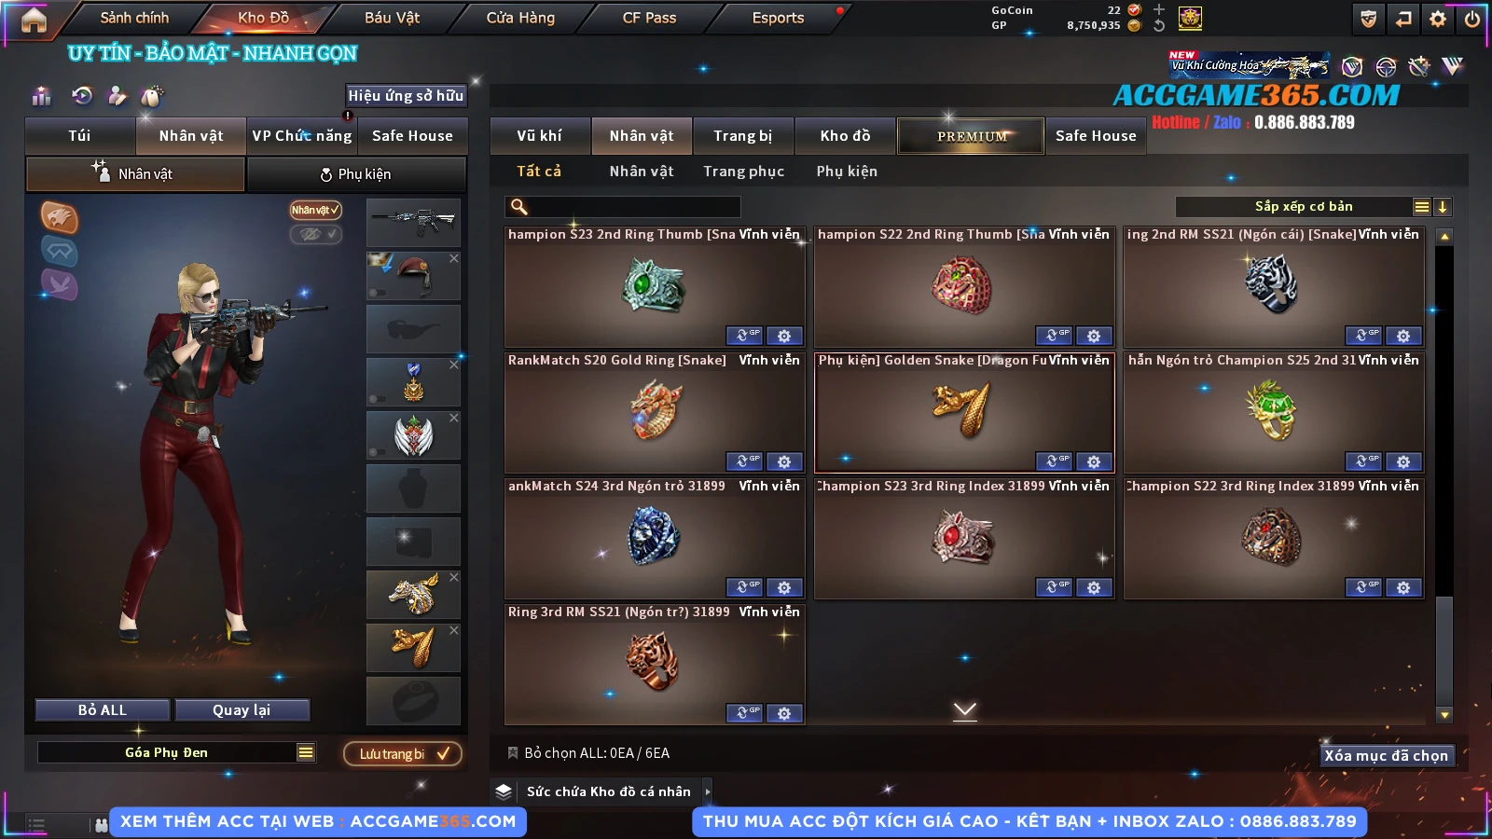
Task: Click the gear icon on the Golden Snake item
Action: (1094, 461)
